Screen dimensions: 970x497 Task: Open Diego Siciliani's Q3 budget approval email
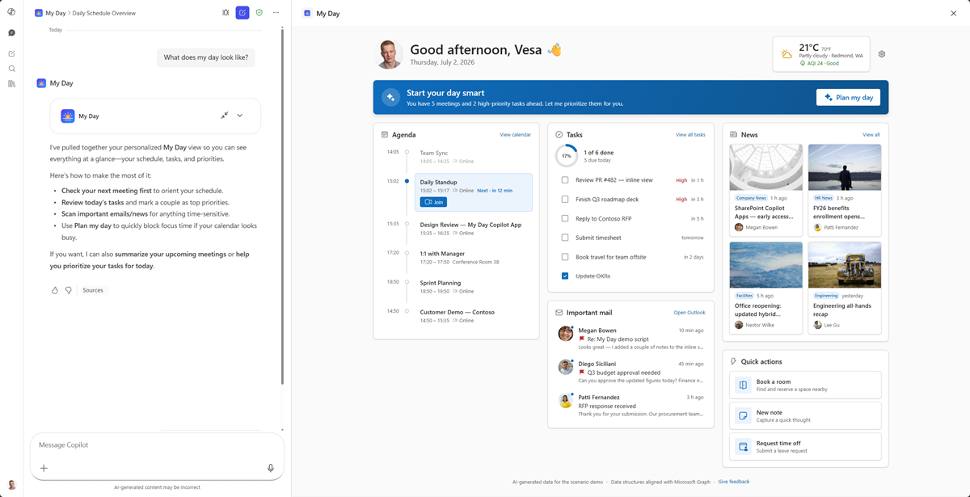coord(630,372)
